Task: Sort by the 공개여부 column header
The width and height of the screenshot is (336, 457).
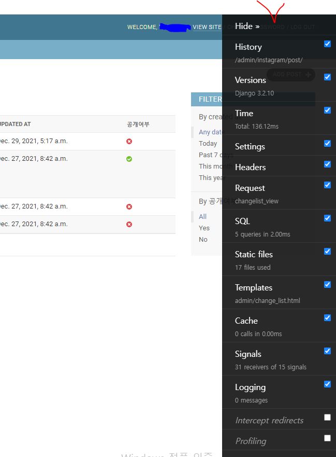Action: pyautogui.click(x=138, y=124)
